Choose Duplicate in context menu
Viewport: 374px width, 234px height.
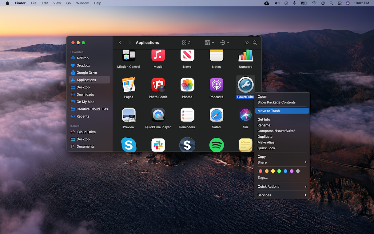(x=282, y=137)
